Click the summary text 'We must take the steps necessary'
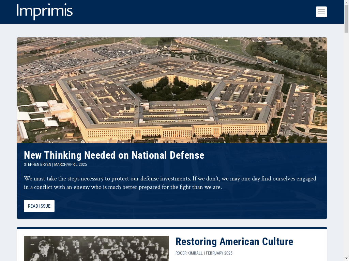This screenshot has width=349, height=261. point(170,182)
